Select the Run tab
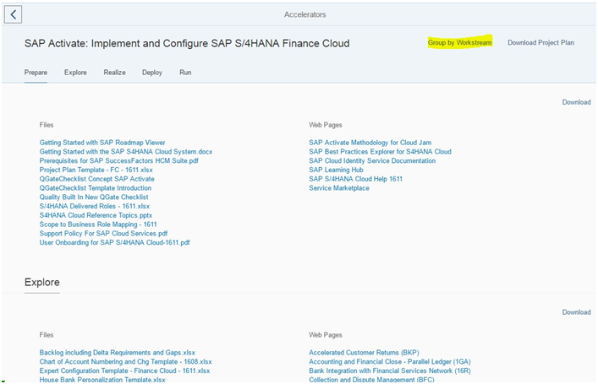Image resolution: width=598 pixels, height=384 pixels. click(185, 73)
